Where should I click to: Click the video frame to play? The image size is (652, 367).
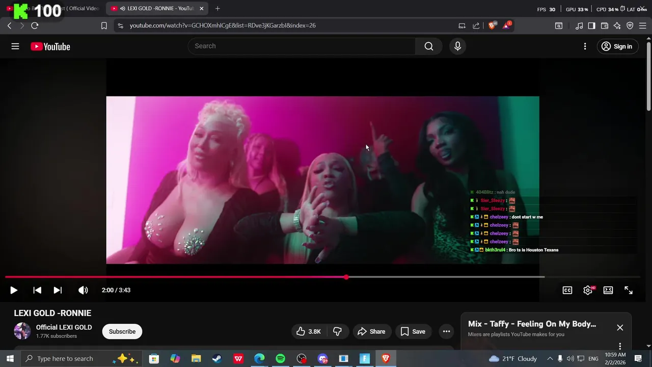322,180
